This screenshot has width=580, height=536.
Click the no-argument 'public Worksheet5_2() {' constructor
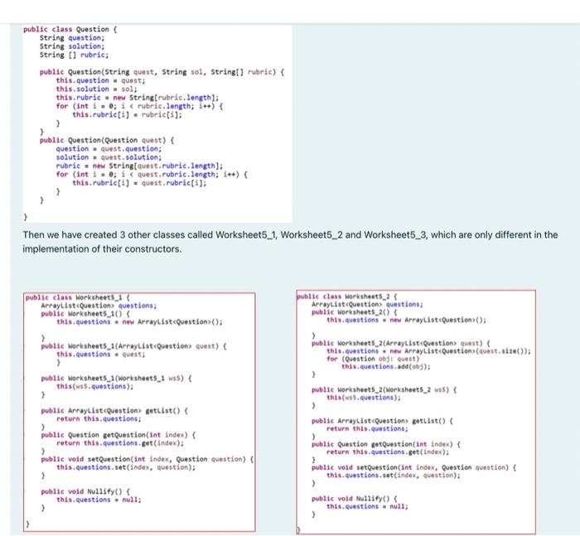pos(355,312)
